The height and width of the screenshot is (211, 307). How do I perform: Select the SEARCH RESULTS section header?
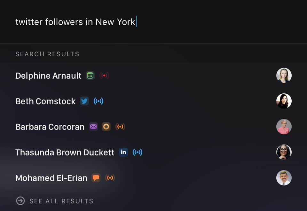click(47, 54)
